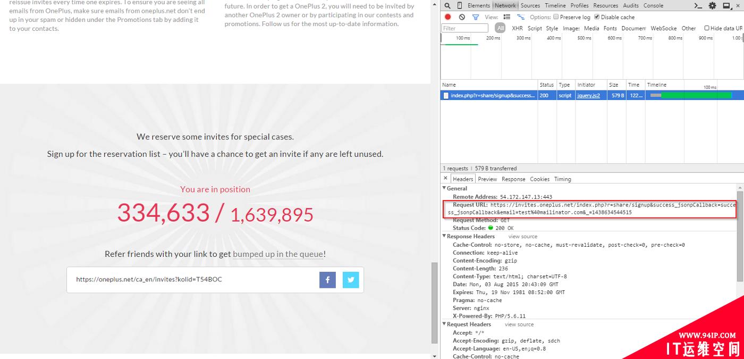
Task: Open the Response detail tab
Action: click(x=513, y=179)
